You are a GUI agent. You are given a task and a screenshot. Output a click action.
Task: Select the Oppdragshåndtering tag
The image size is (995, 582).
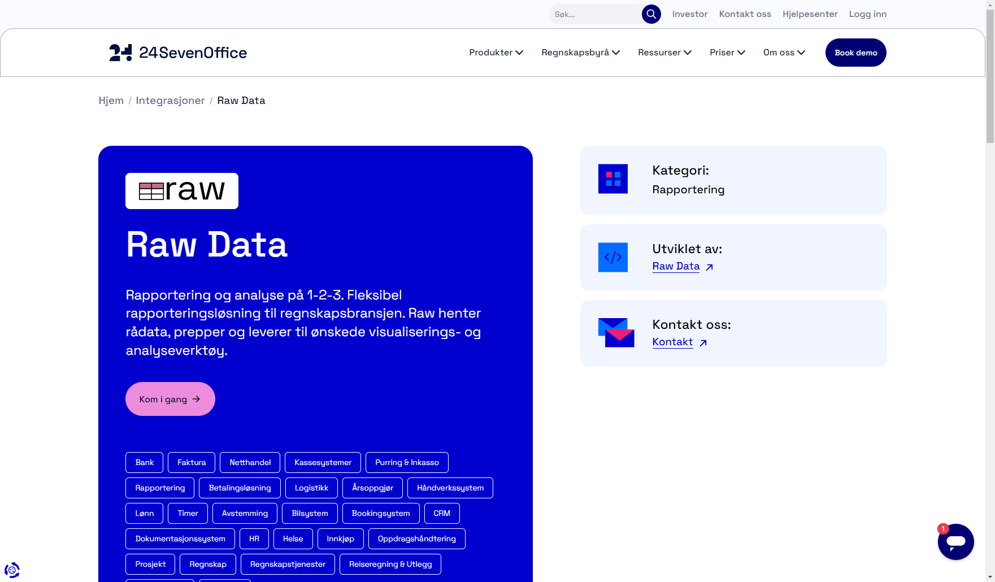point(416,538)
